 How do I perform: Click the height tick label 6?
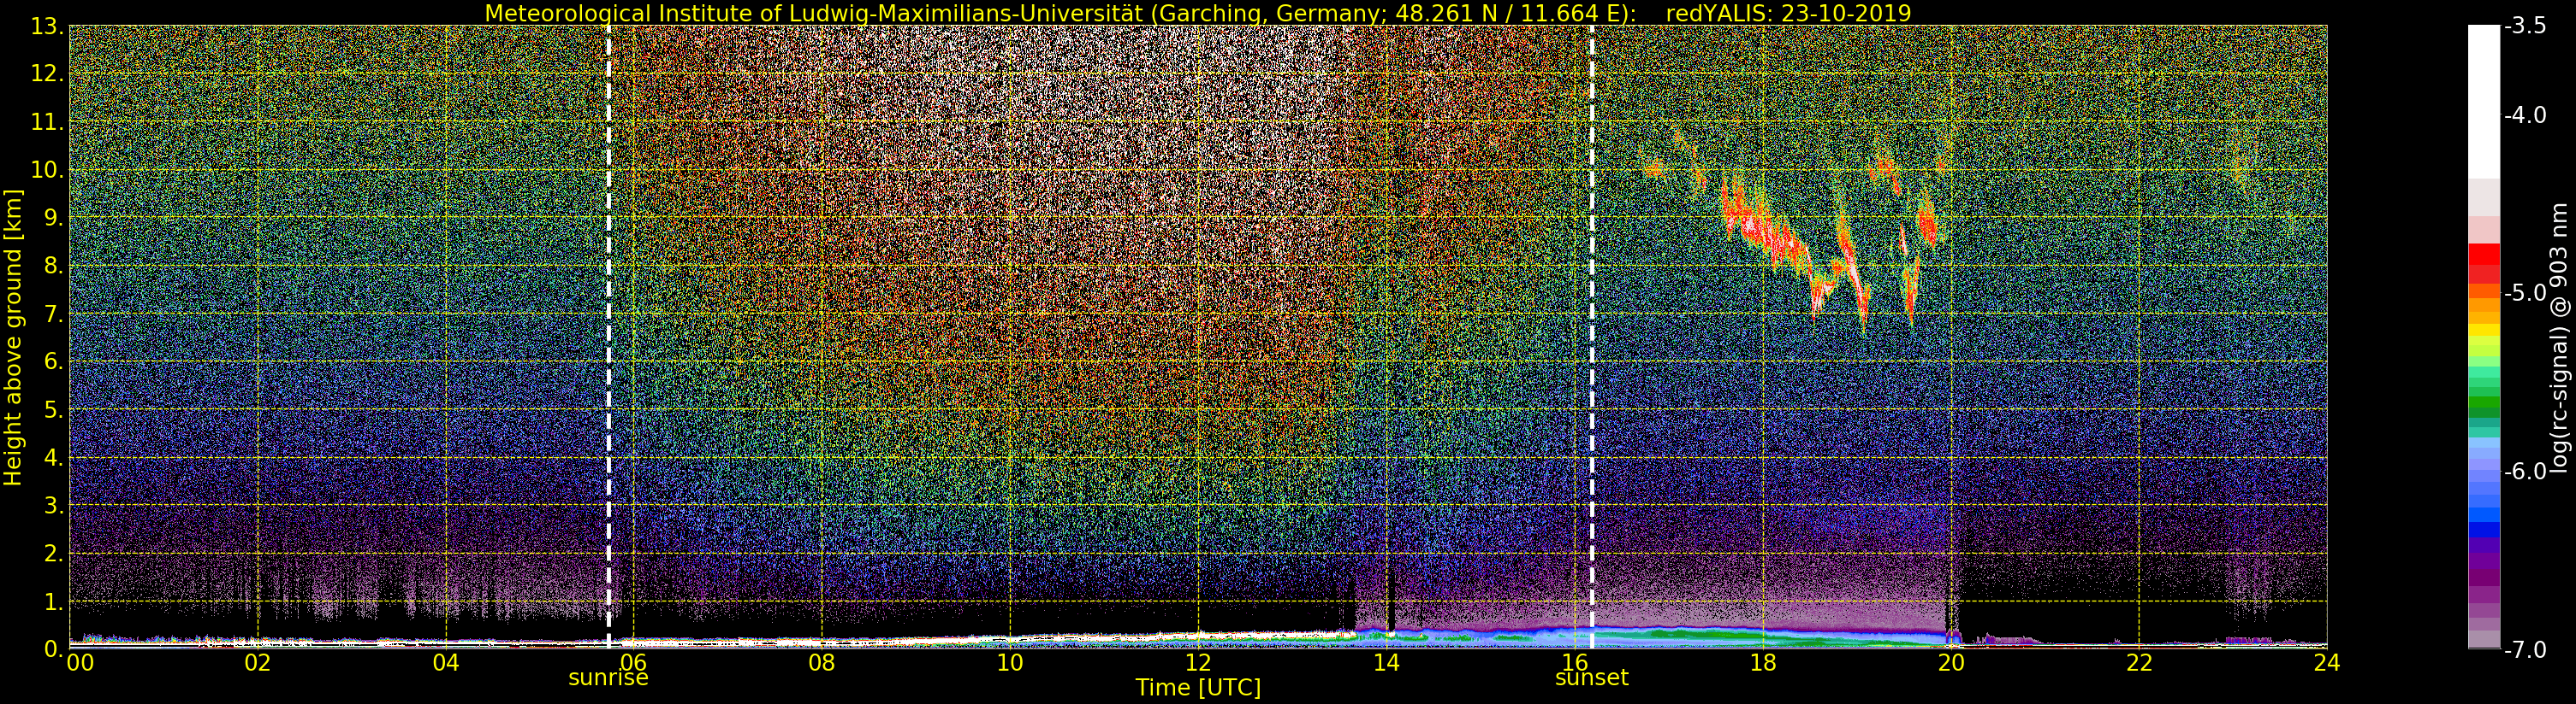[x=54, y=361]
